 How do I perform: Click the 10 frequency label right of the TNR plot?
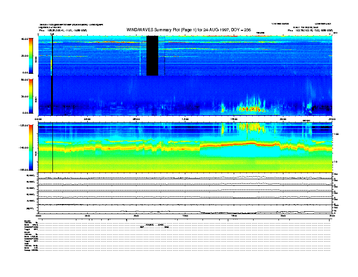335,162
